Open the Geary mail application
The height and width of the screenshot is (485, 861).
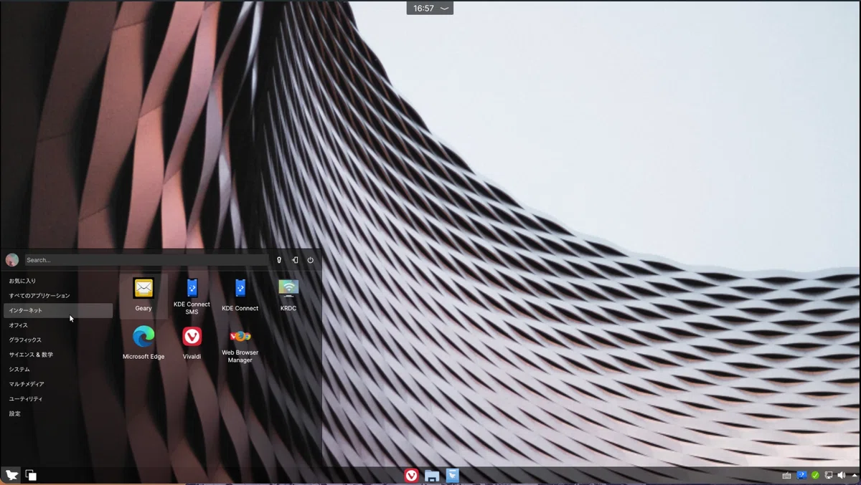click(x=143, y=294)
